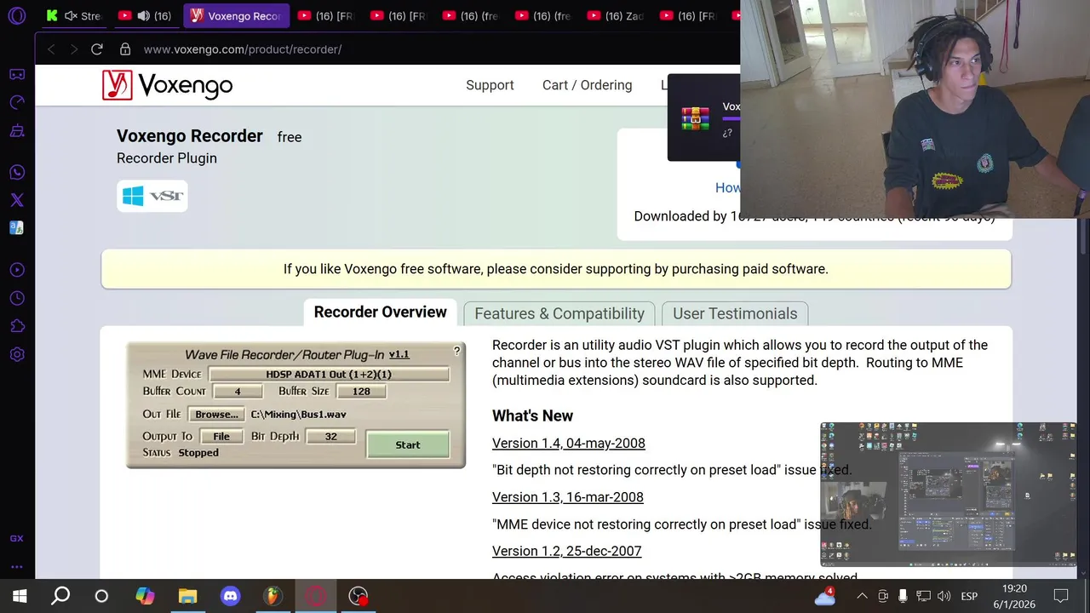Click the 'What's New' heading text
Viewport: 1090px width, 613px height.
click(532, 415)
